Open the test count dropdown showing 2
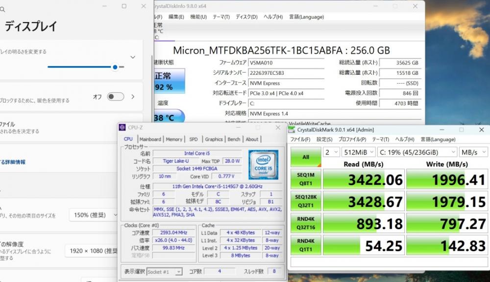The height and width of the screenshot is (282, 490). [331, 152]
